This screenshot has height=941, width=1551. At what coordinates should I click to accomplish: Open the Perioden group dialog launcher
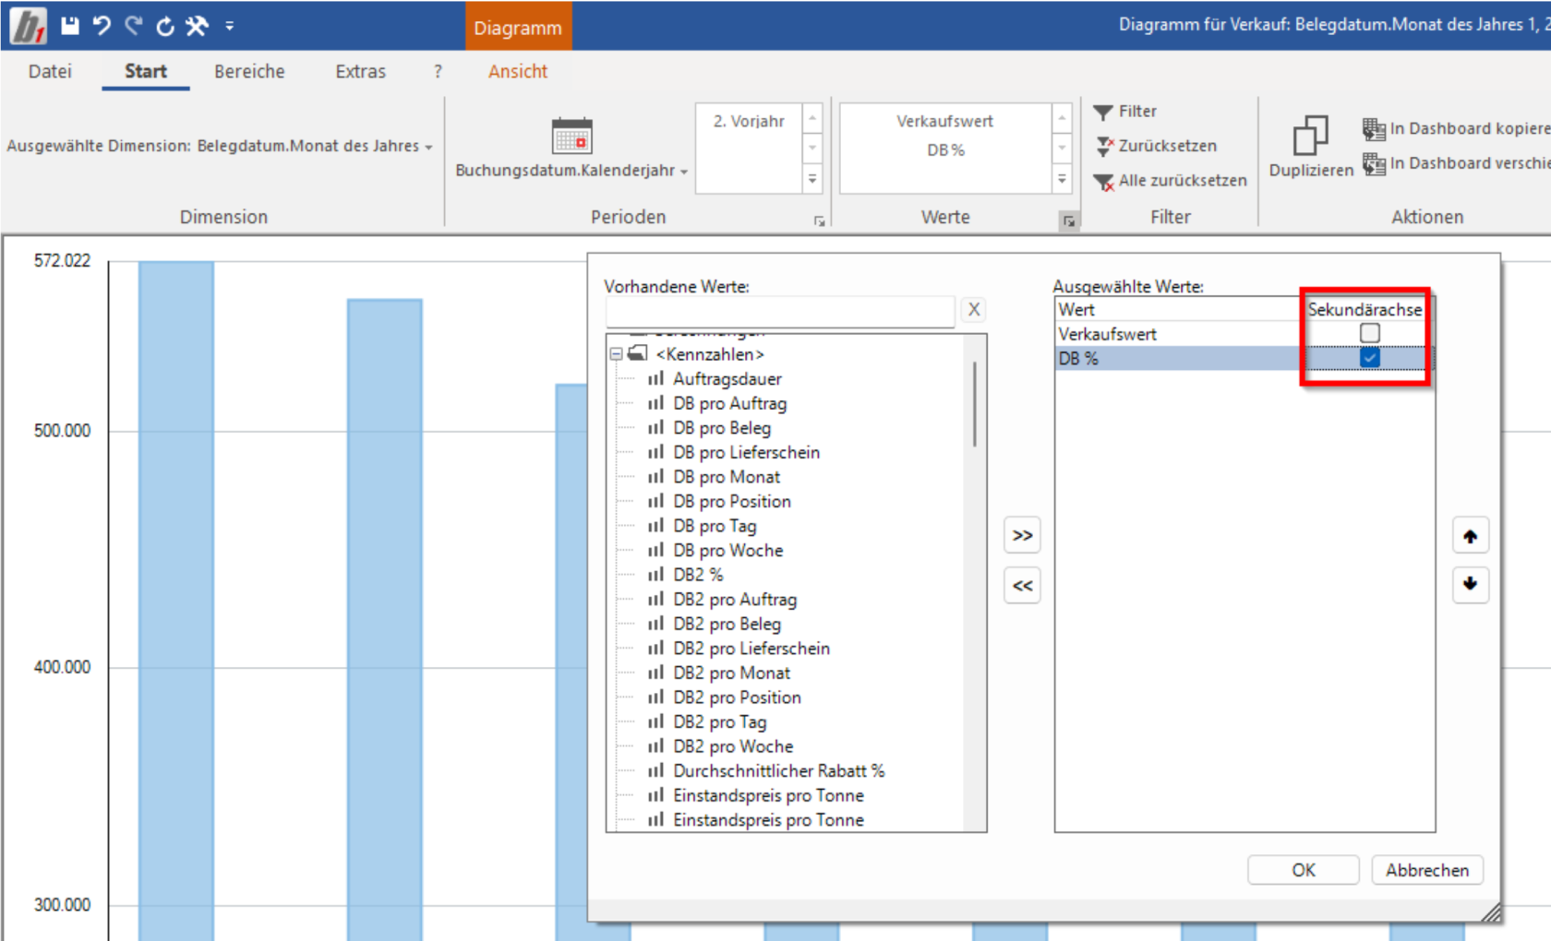click(819, 221)
